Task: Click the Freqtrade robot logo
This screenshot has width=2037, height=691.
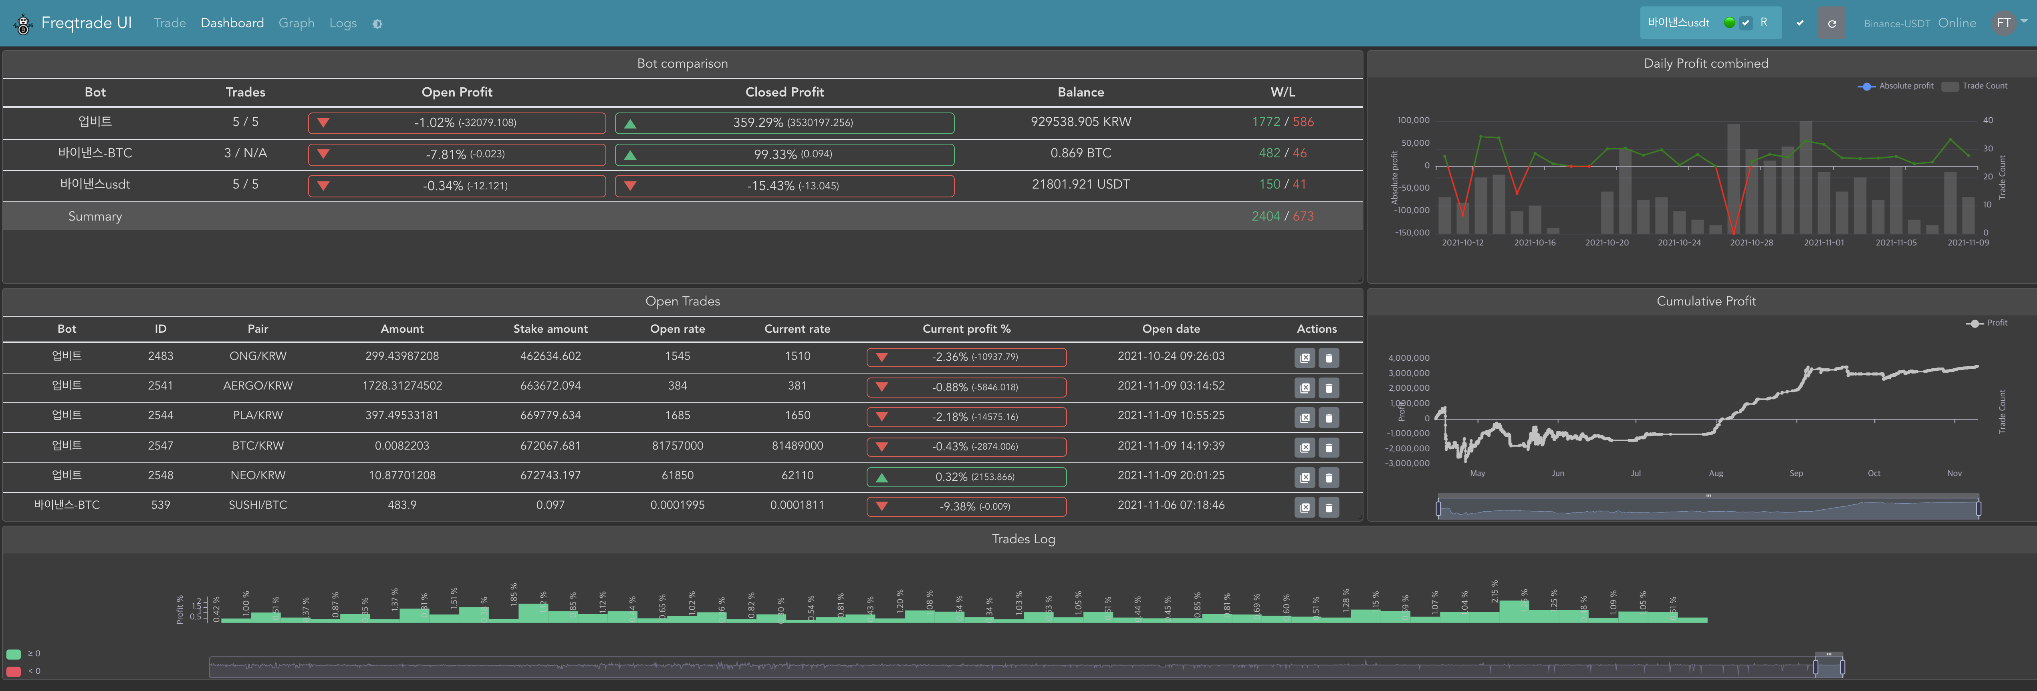Action: pyautogui.click(x=23, y=24)
